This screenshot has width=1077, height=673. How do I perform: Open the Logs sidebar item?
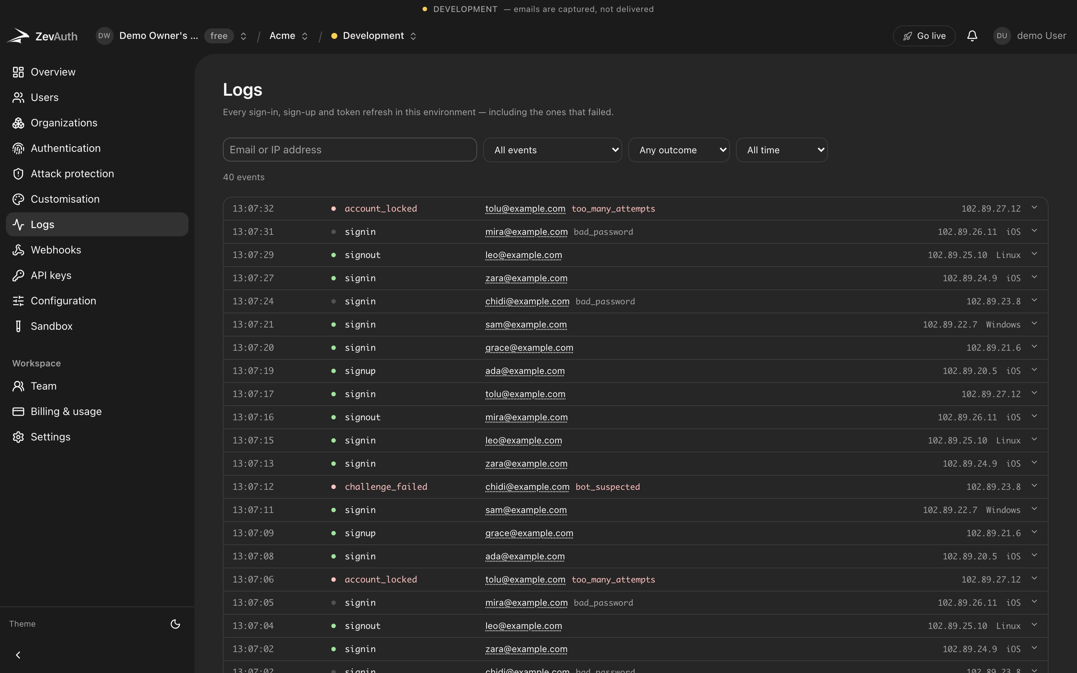pos(97,224)
